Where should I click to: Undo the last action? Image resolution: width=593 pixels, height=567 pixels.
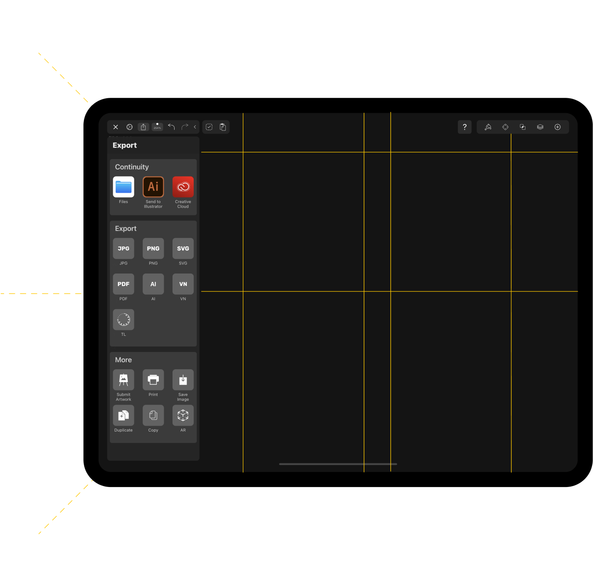[171, 127]
